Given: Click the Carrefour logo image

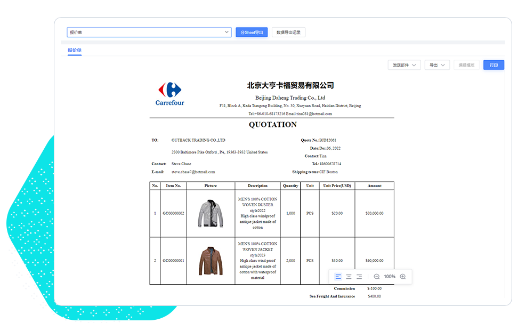Looking at the screenshot, I should 170,94.
